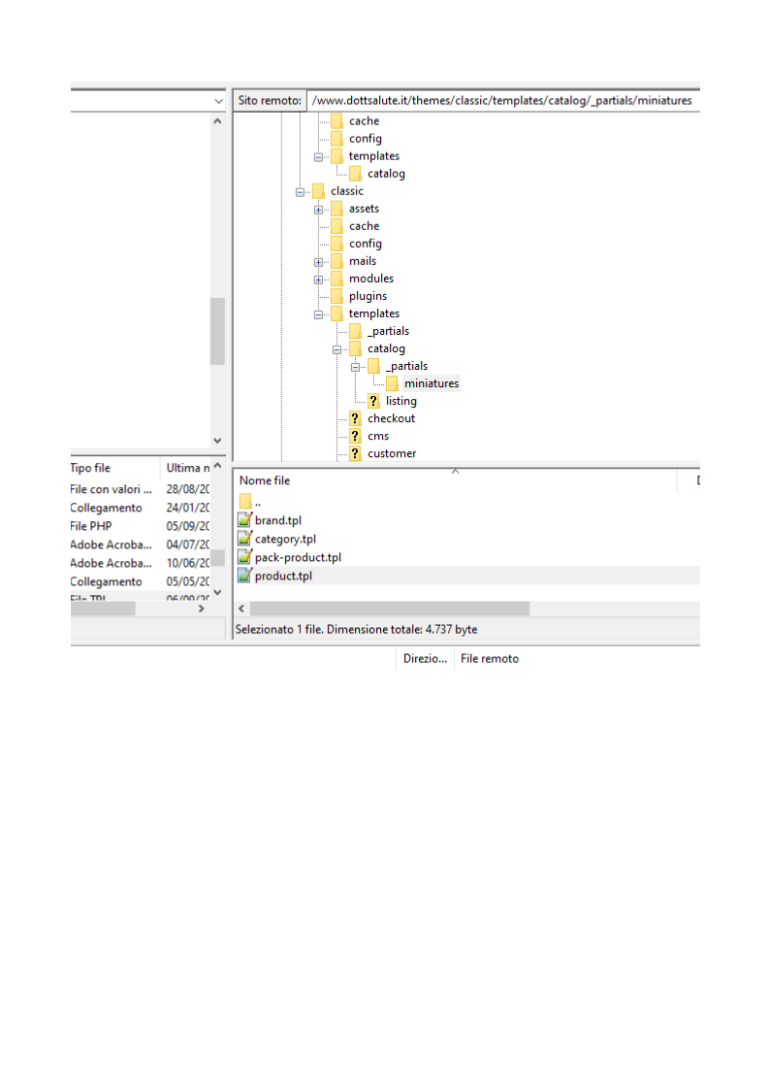Click the assets folder icon

coord(337,209)
